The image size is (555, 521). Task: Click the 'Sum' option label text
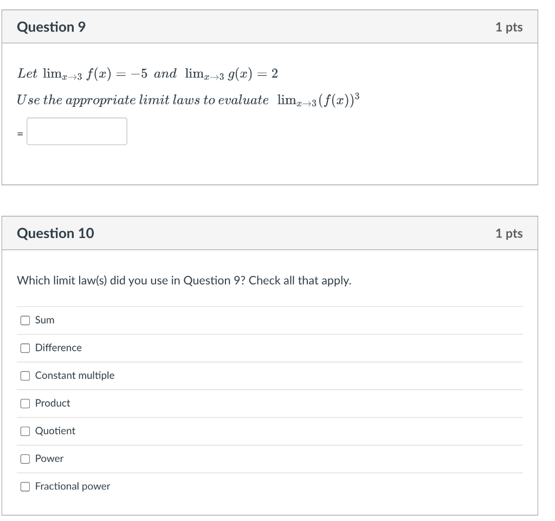pos(44,320)
